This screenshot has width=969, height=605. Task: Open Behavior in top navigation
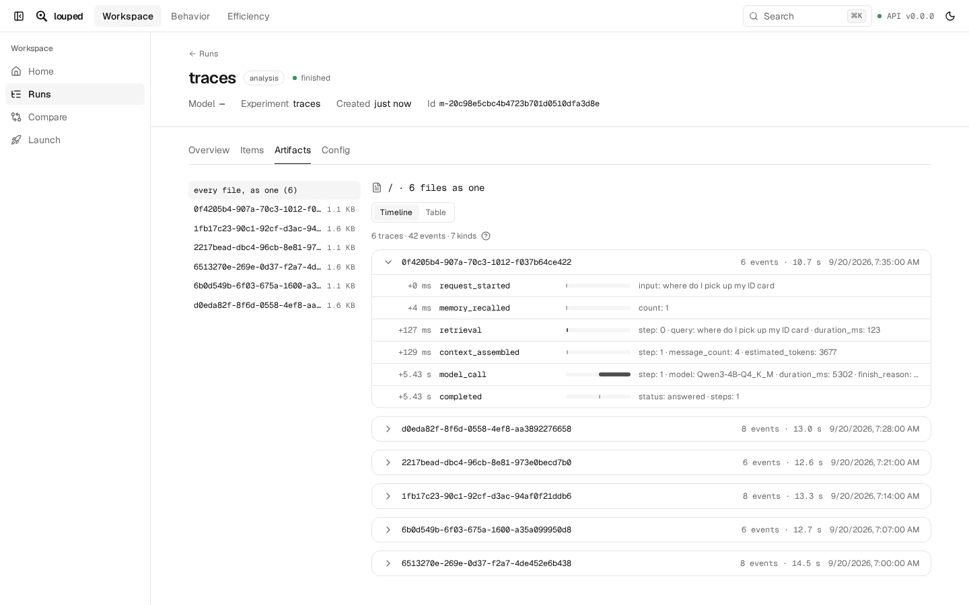[x=190, y=16]
